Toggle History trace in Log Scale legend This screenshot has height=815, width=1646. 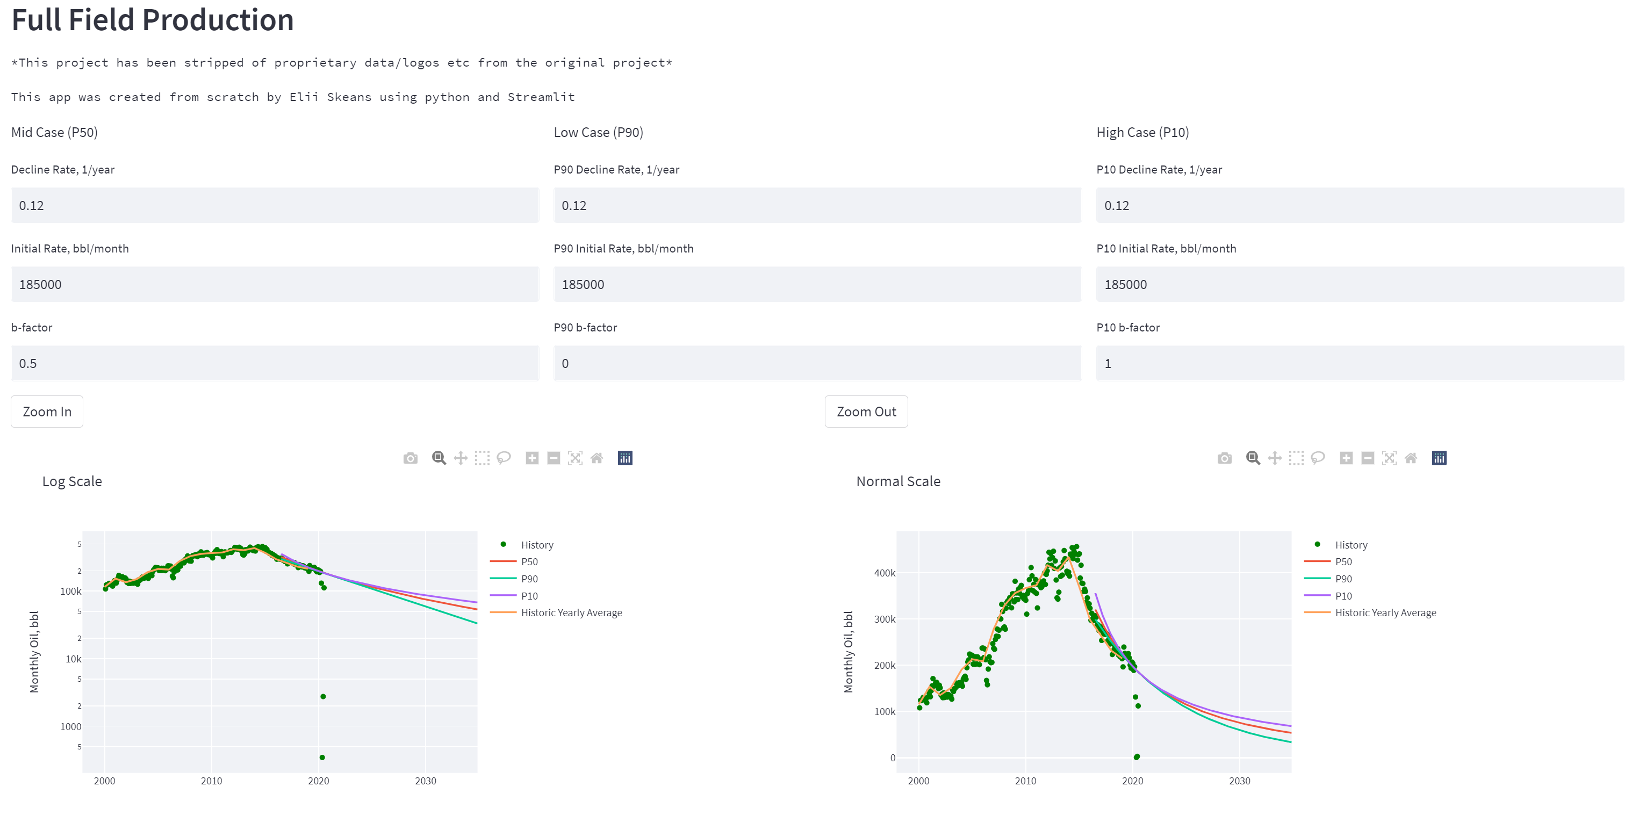pos(537,545)
